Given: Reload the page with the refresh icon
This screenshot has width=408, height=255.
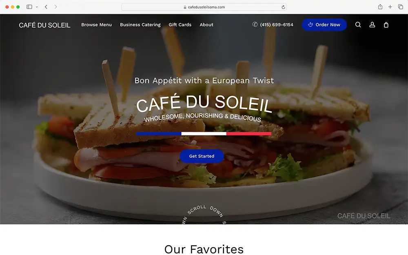Looking at the screenshot, I should tap(283, 7).
